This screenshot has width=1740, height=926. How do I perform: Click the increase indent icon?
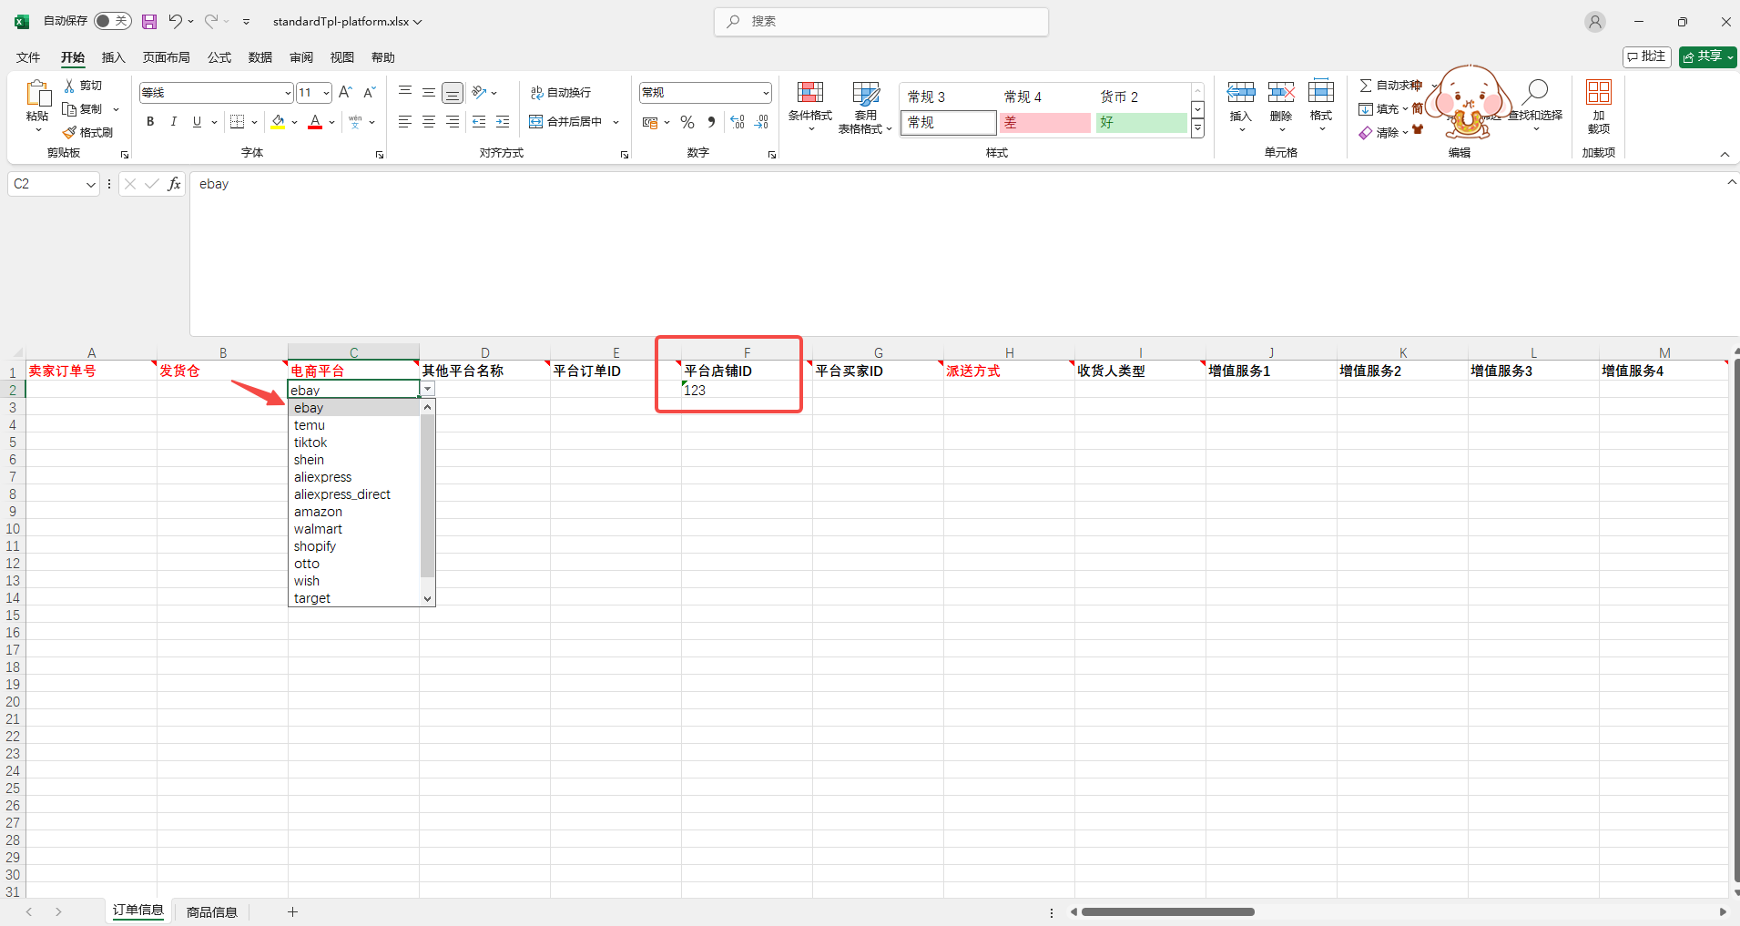503,121
